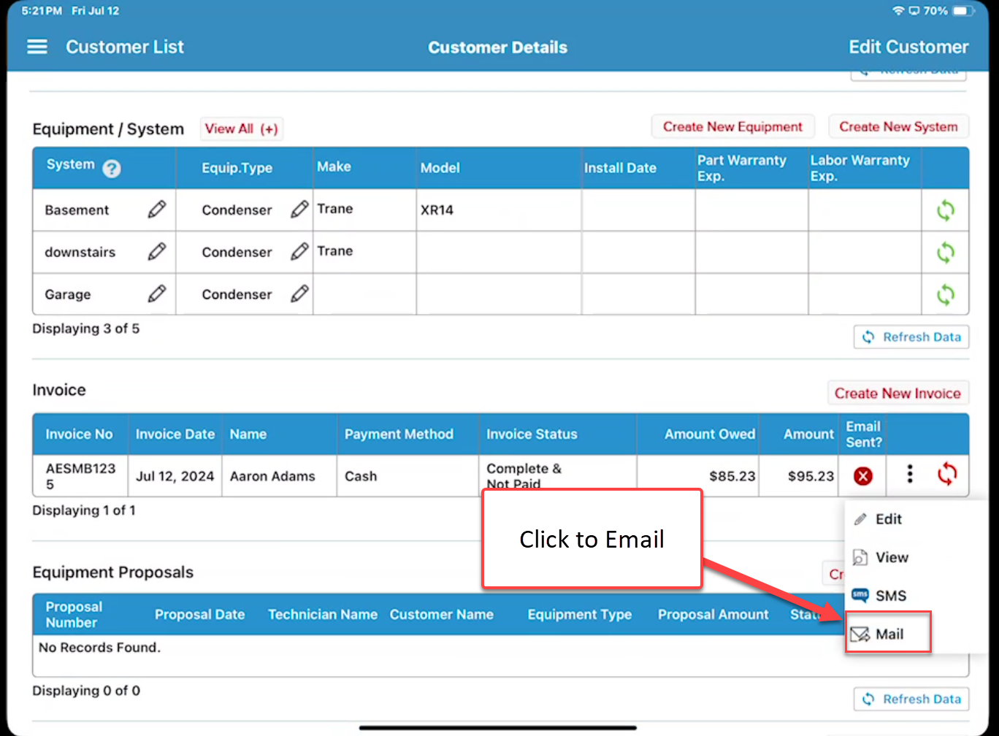This screenshot has height=736, width=999.
Task: Click Part Warranty Exp. column header
Action: pyautogui.click(x=742, y=168)
